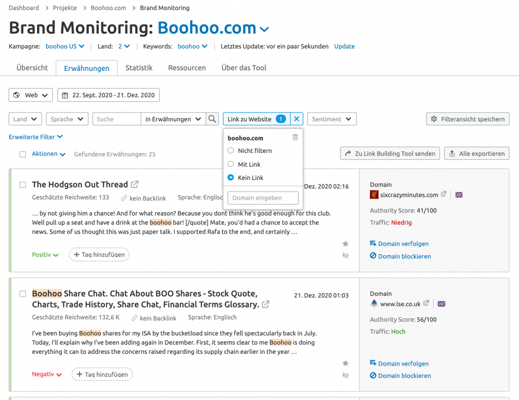Screen dimensions: 519x400
Task: Add tag to Hodgson Out Thread mention
Action: click(99, 254)
